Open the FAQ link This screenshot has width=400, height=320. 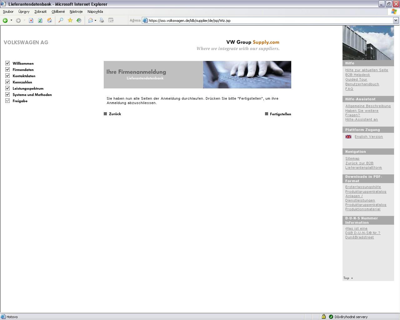tap(349, 89)
